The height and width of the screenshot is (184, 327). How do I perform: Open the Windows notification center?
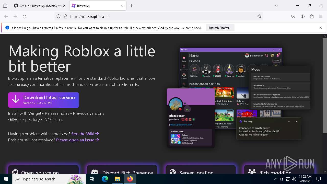[x=319, y=179]
